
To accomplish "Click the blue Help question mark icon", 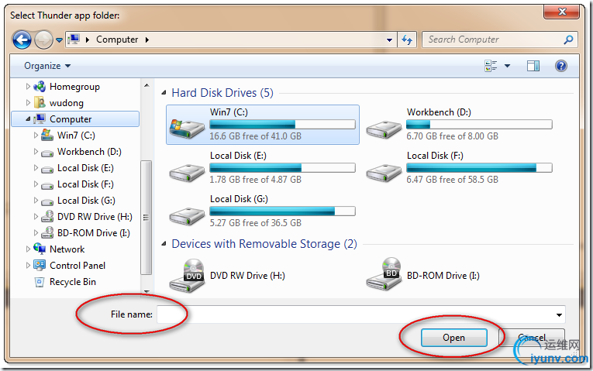I will pos(561,66).
